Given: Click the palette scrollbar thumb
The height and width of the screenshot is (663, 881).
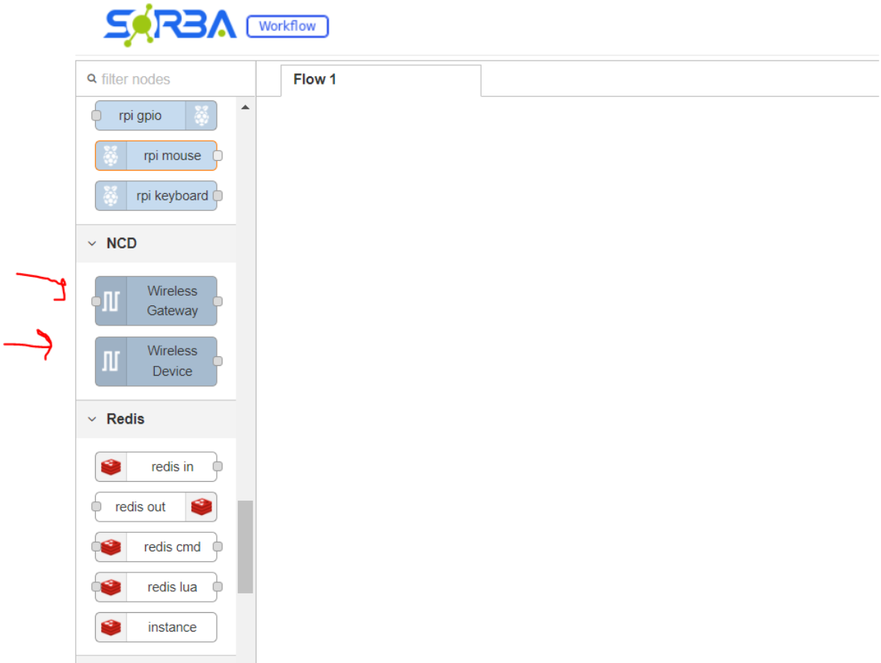Looking at the screenshot, I should tap(245, 546).
